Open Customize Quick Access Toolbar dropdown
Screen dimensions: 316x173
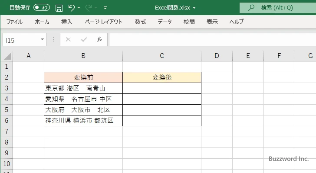(x=105, y=8)
